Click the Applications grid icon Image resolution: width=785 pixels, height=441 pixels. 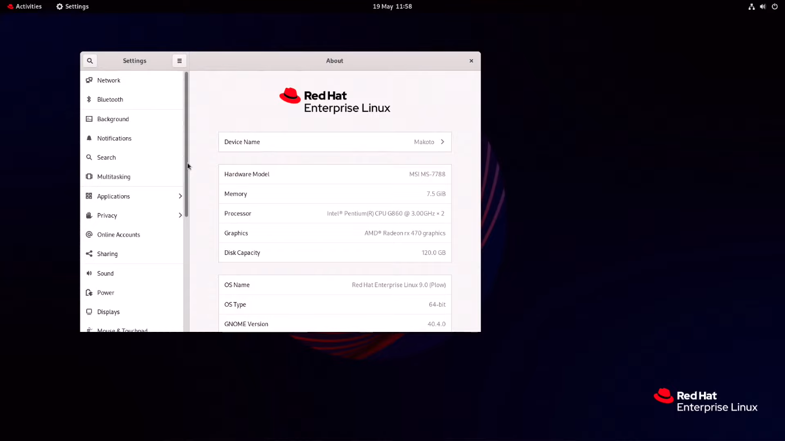pyautogui.click(x=89, y=196)
